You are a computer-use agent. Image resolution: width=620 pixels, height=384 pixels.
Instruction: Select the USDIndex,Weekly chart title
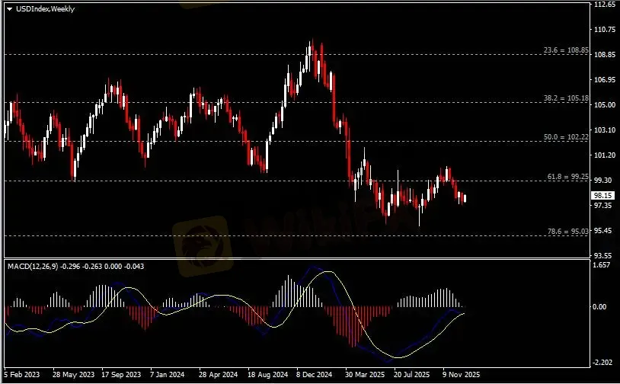38,9
